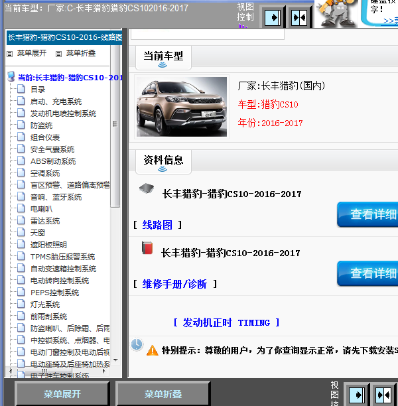Open 电动门窗控制及电动后视 tree item
The height and width of the screenshot is (406, 398).
click(70, 352)
